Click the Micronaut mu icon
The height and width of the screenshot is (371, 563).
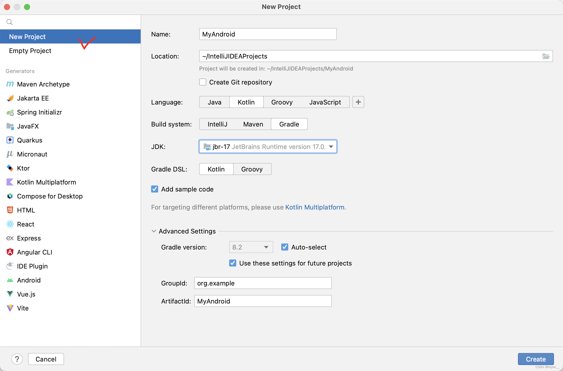[x=10, y=154]
